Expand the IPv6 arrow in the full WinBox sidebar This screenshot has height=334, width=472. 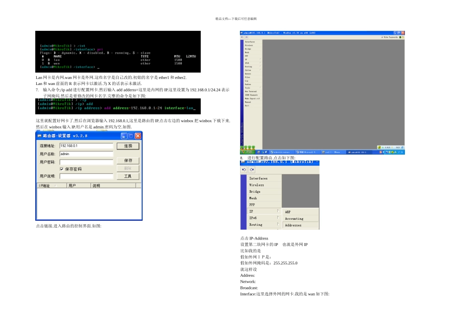point(260,63)
